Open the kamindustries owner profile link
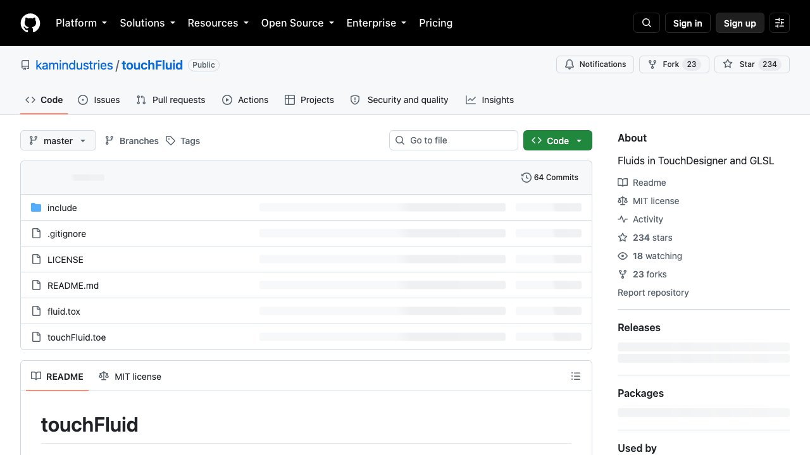810x455 pixels. click(74, 65)
